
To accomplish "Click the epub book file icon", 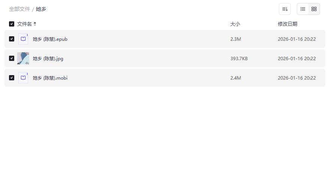I will click(x=23, y=39).
